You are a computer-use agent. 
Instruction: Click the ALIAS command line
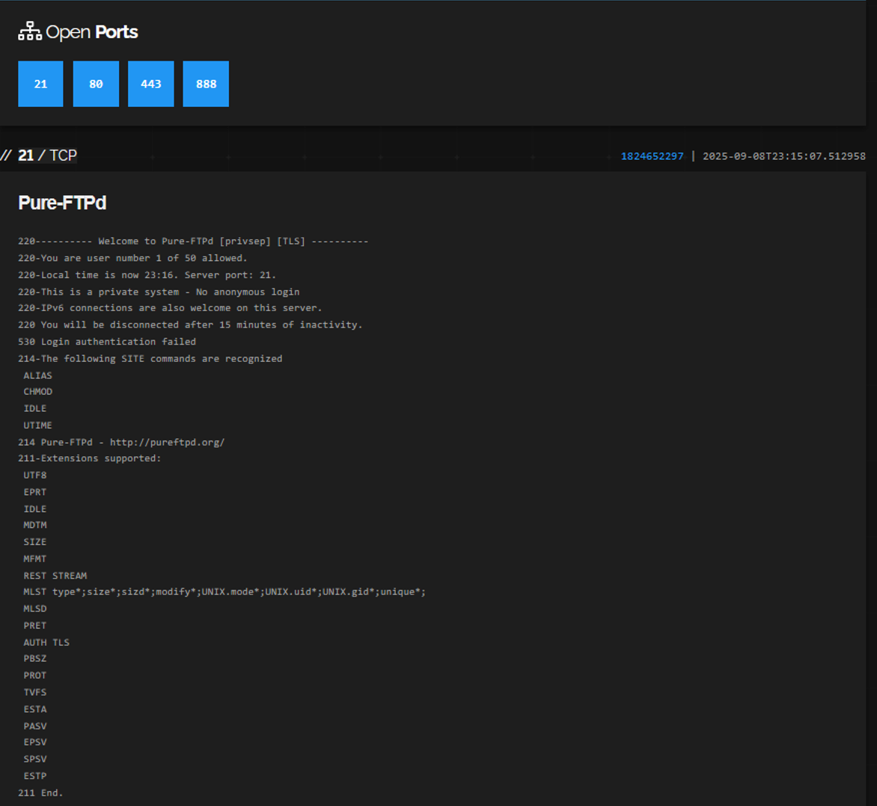tap(37, 375)
